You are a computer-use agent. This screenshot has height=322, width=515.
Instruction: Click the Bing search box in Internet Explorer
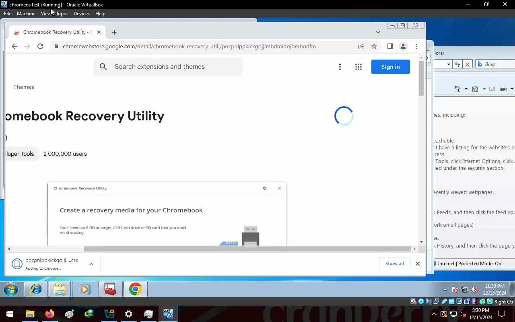tap(495, 64)
